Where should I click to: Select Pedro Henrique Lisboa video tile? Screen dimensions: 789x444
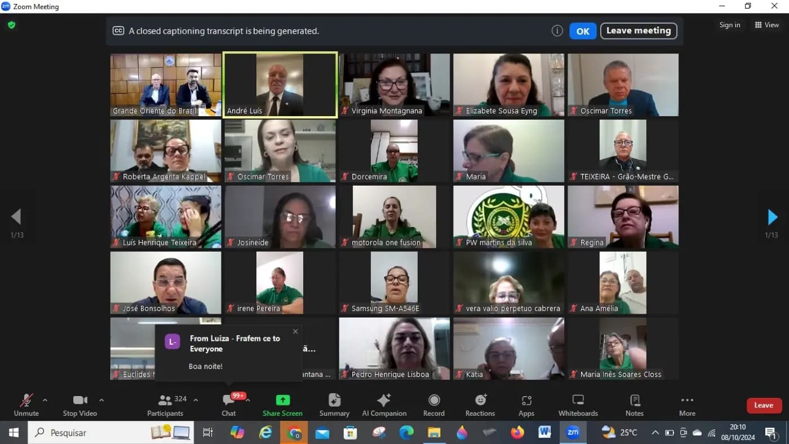click(394, 349)
